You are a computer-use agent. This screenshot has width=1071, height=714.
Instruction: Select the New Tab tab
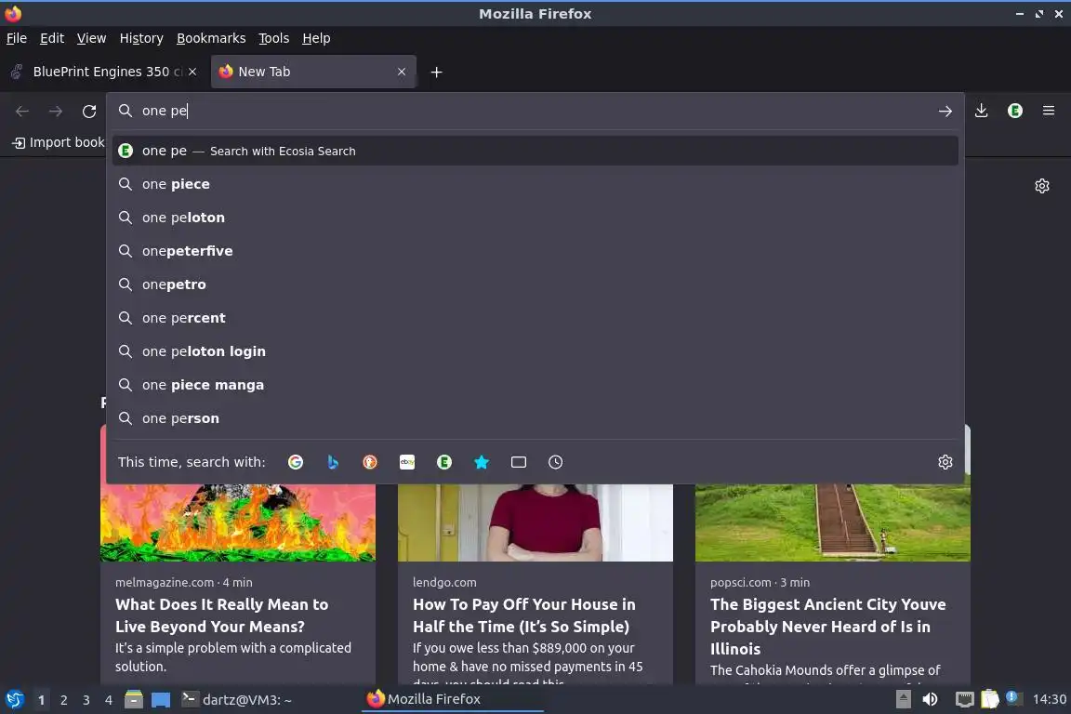pos(313,72)
